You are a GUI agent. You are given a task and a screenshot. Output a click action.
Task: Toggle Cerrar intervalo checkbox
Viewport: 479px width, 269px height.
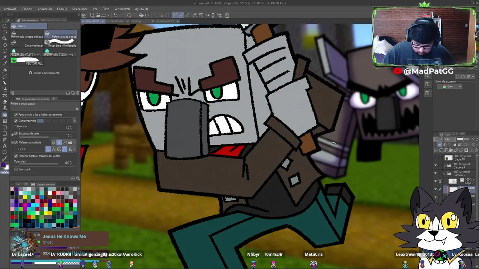click(x=16, y=121)
